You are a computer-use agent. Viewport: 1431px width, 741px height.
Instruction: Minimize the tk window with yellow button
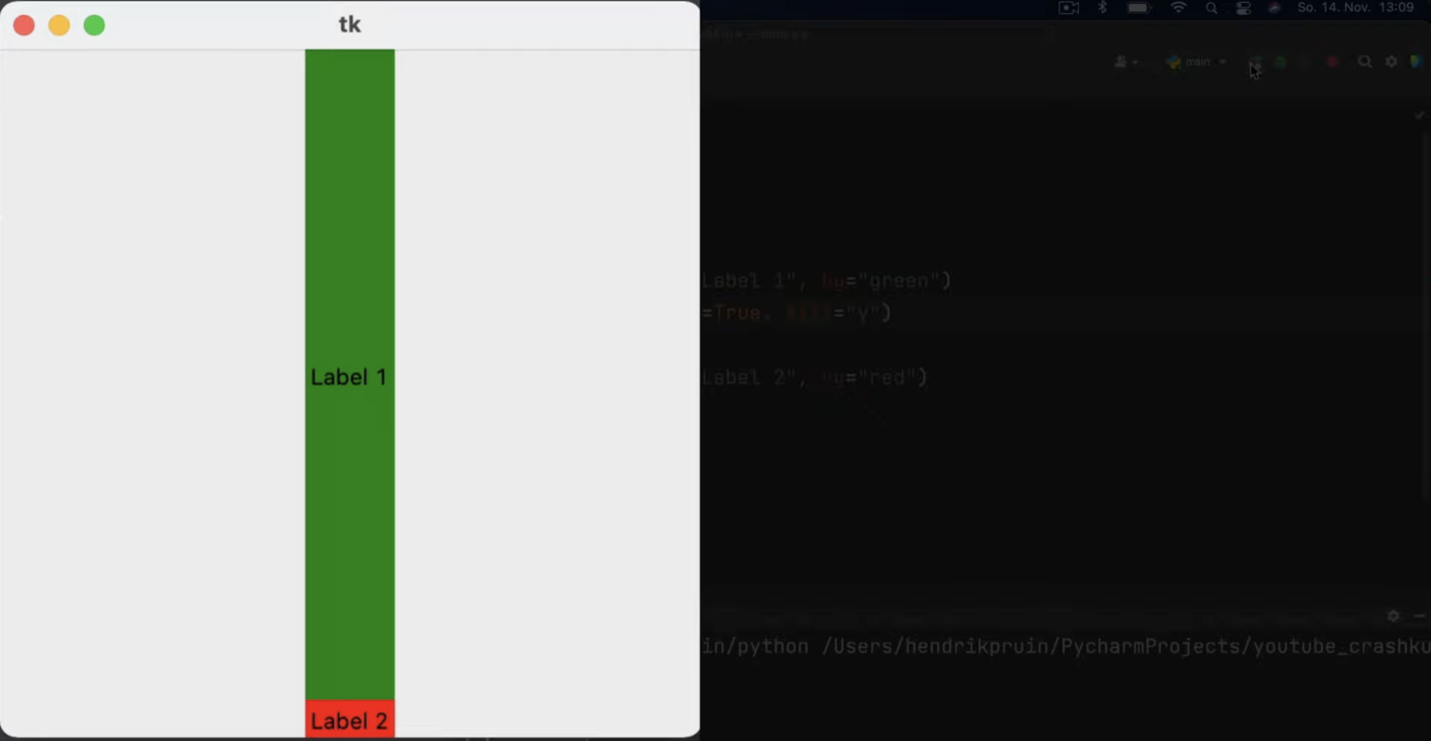[x=59, y=25]
